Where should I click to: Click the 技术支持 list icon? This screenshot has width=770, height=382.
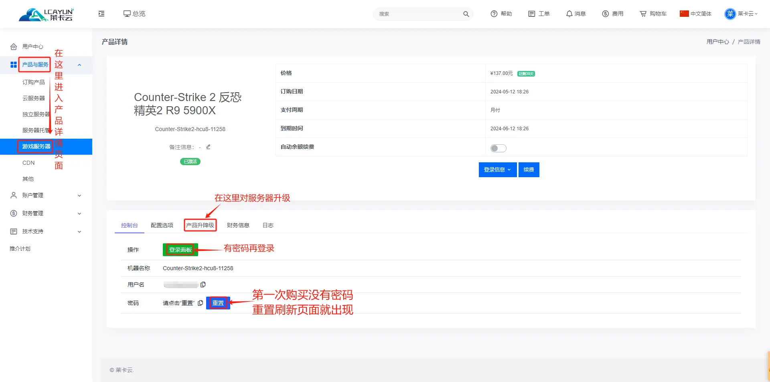tap(14, 231)
